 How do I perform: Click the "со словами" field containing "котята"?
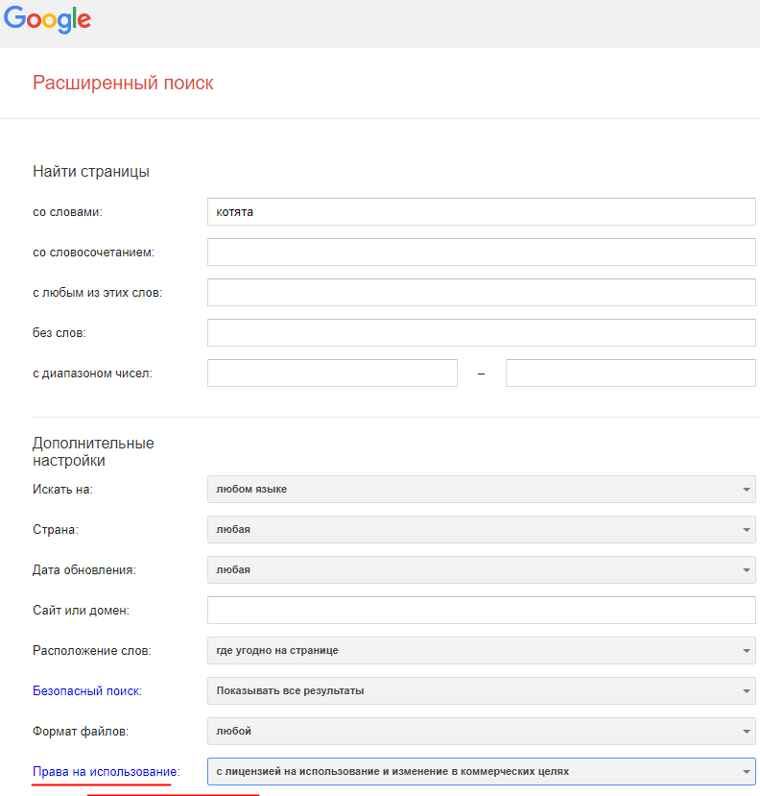click(480, 211)
